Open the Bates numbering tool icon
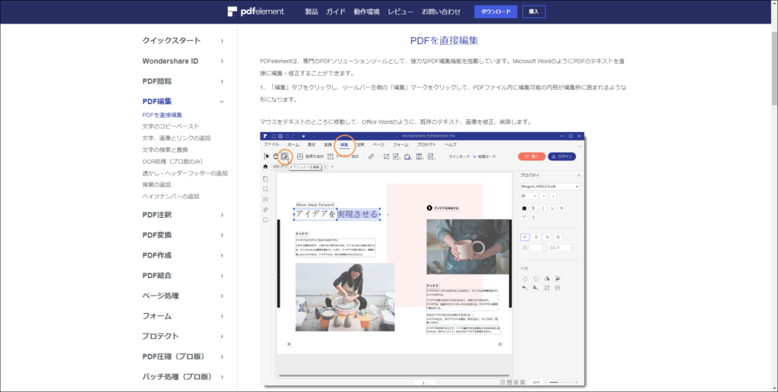This screenshot has width=778, height=392. pyautogui.click(x=431, y=156)
